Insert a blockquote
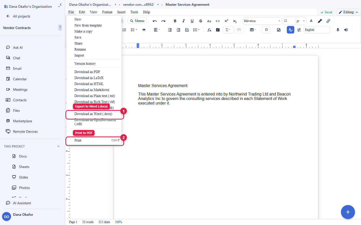The image size is (361, 225). coord(144,30)
